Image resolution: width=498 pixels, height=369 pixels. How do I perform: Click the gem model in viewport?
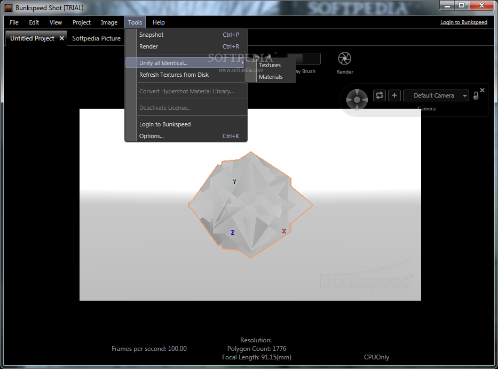pos(250,205)
